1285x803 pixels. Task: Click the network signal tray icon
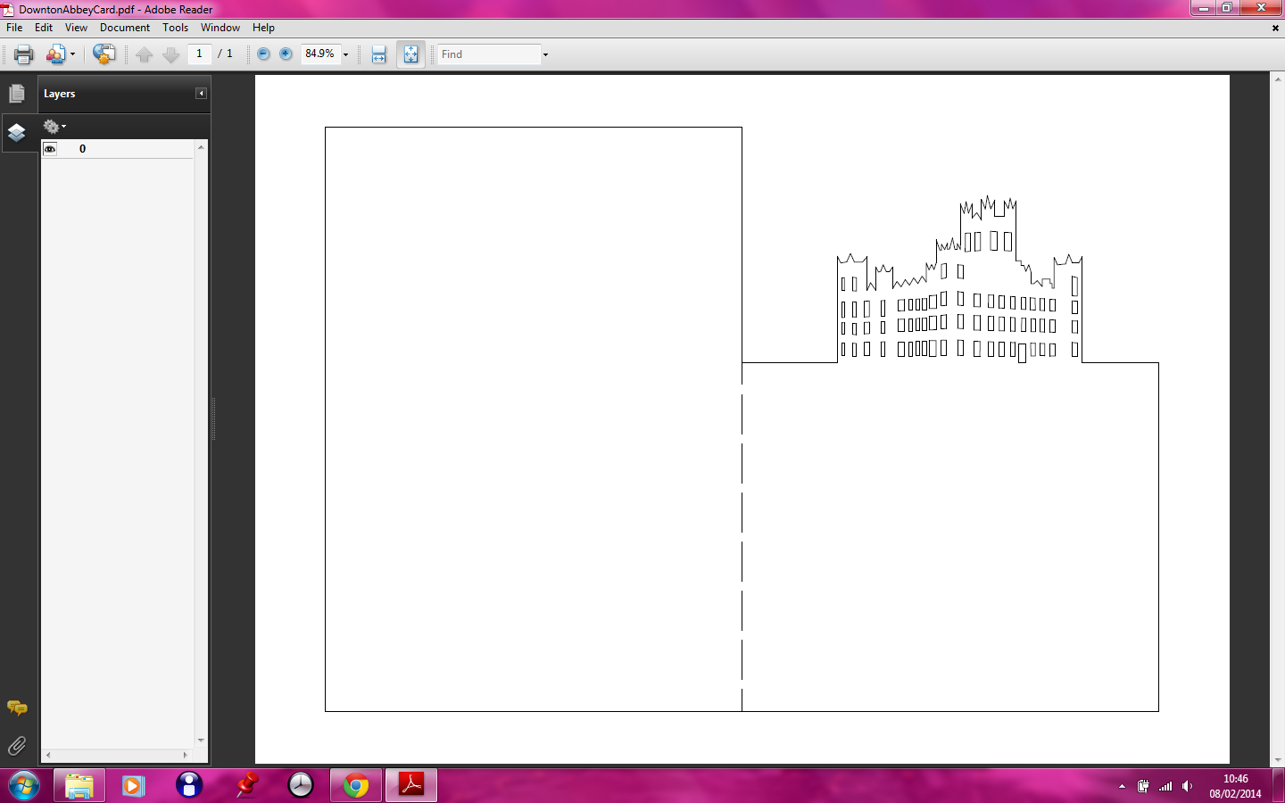coord(1165,786)
